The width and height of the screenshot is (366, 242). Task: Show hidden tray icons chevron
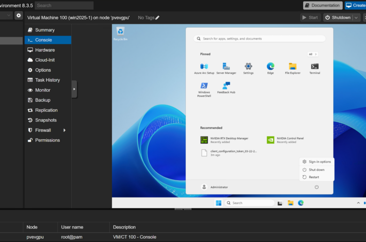(358, 203)
